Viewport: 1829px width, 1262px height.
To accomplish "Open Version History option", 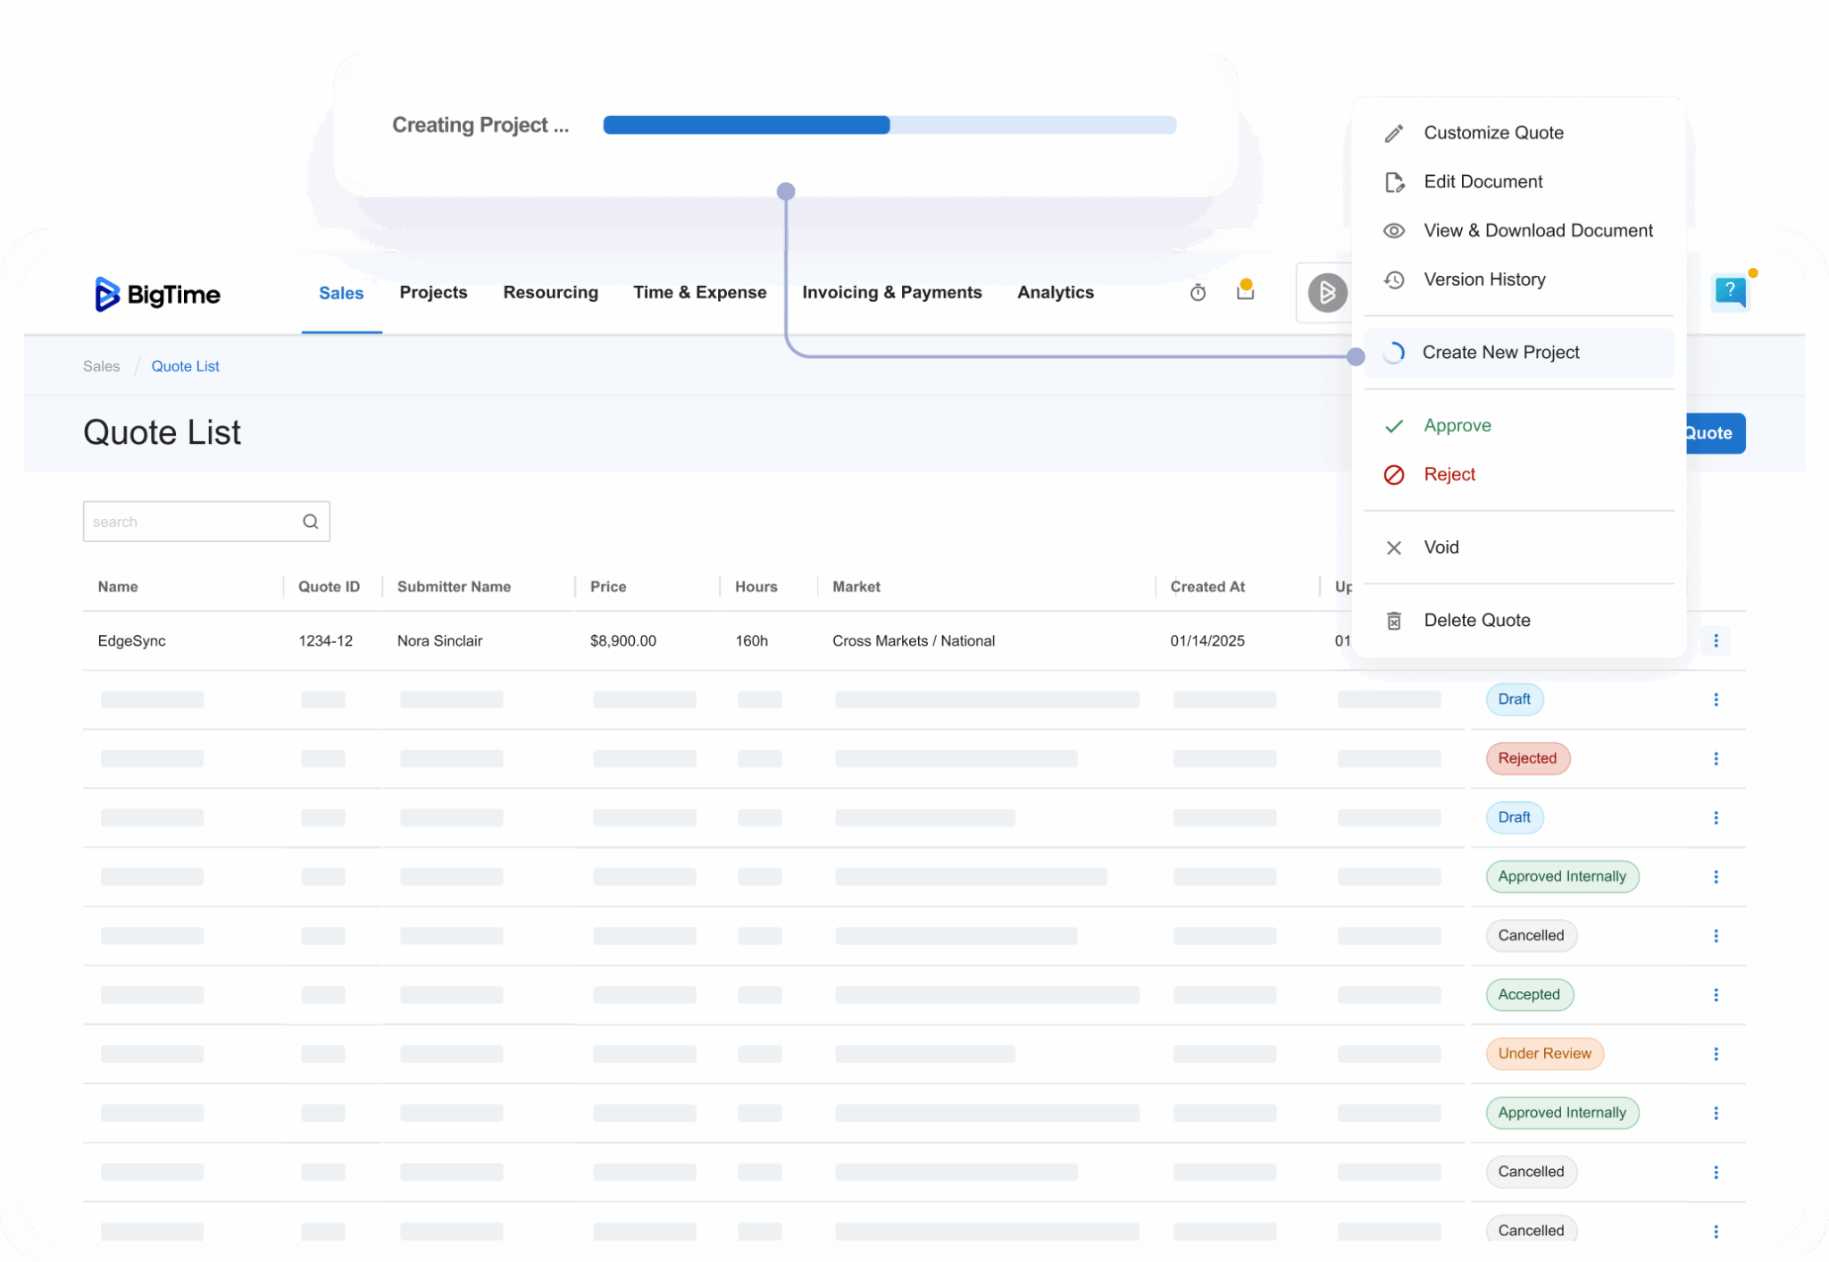I will [x=1483, y=280].
